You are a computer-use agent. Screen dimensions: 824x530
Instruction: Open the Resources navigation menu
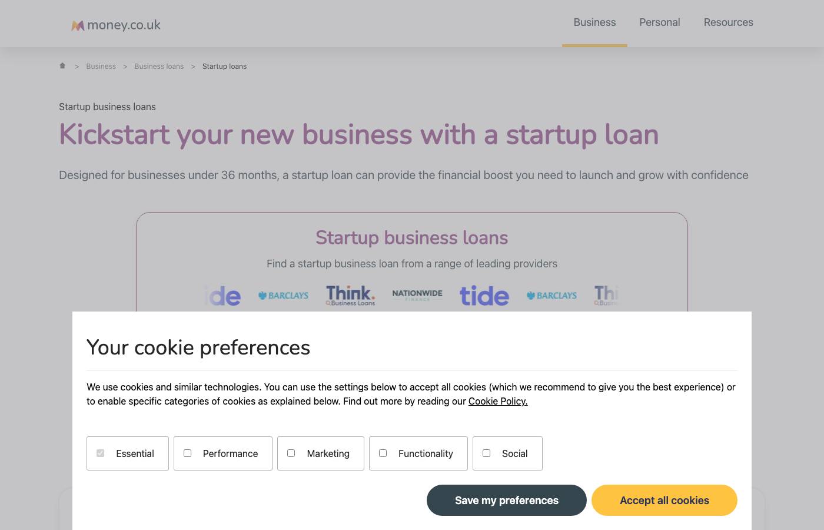pos(729,22)
